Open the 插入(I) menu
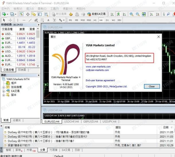The image size is (175, 157). (30, 9)
